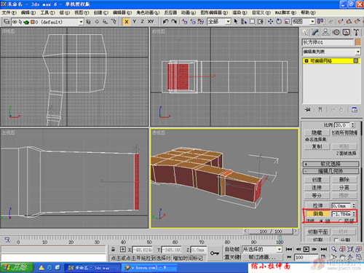Click the 倒角 (Bevel) button
Image resolution: width=364 pixels, height=273 pixels.
[318, 214]
